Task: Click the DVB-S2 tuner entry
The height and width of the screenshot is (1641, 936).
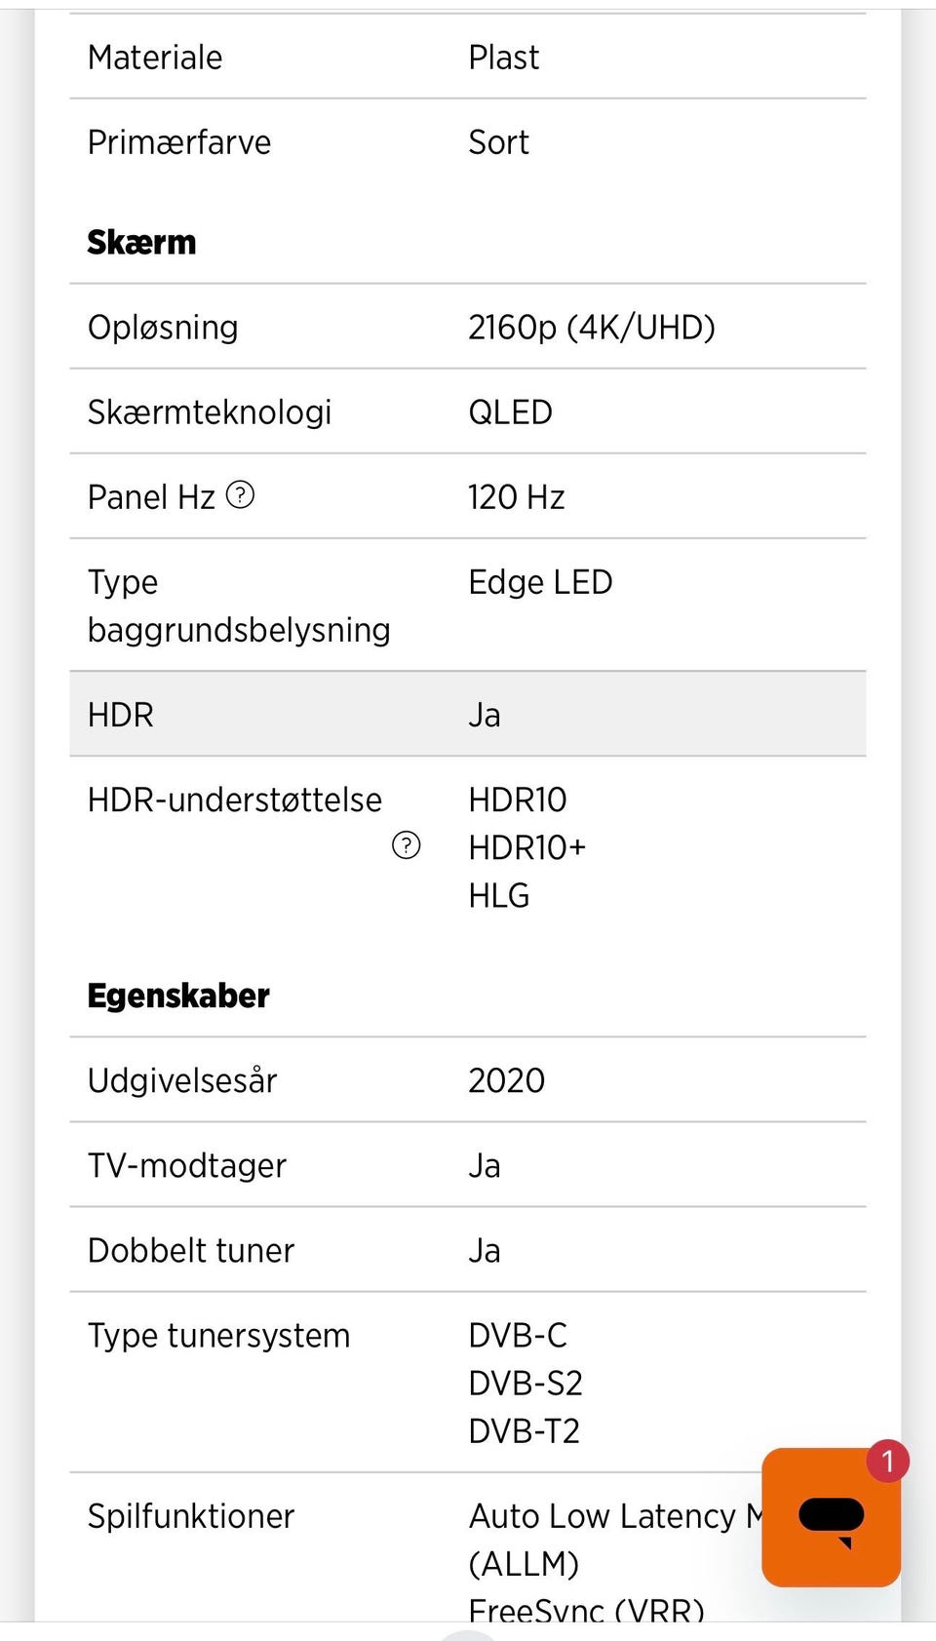Action: click(x=525, y=1383)
